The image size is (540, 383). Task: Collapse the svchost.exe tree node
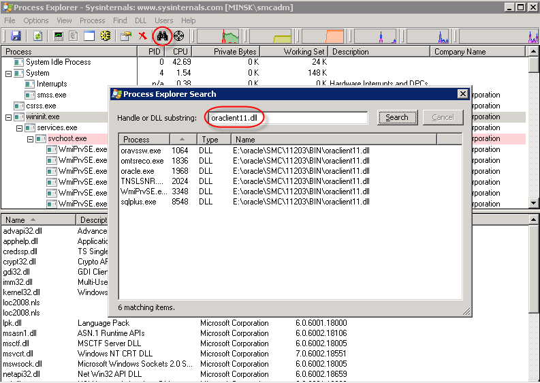point(31,139)
